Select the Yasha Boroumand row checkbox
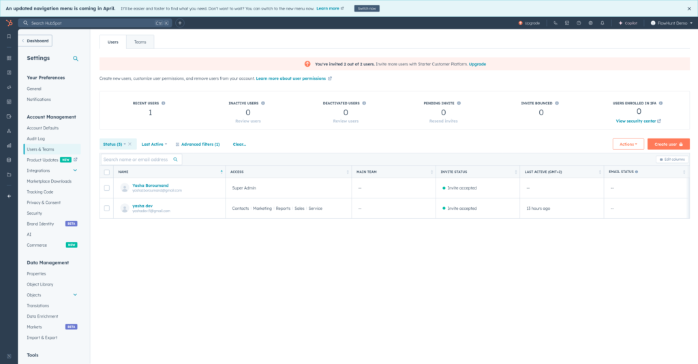Screen dimensions: 698x364 pos(107,188)
